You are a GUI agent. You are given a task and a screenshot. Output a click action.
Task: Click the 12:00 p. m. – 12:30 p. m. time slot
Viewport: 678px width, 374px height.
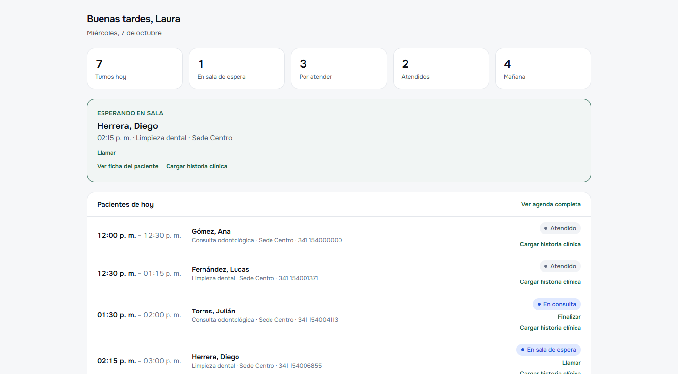click(x=139, y=235)
